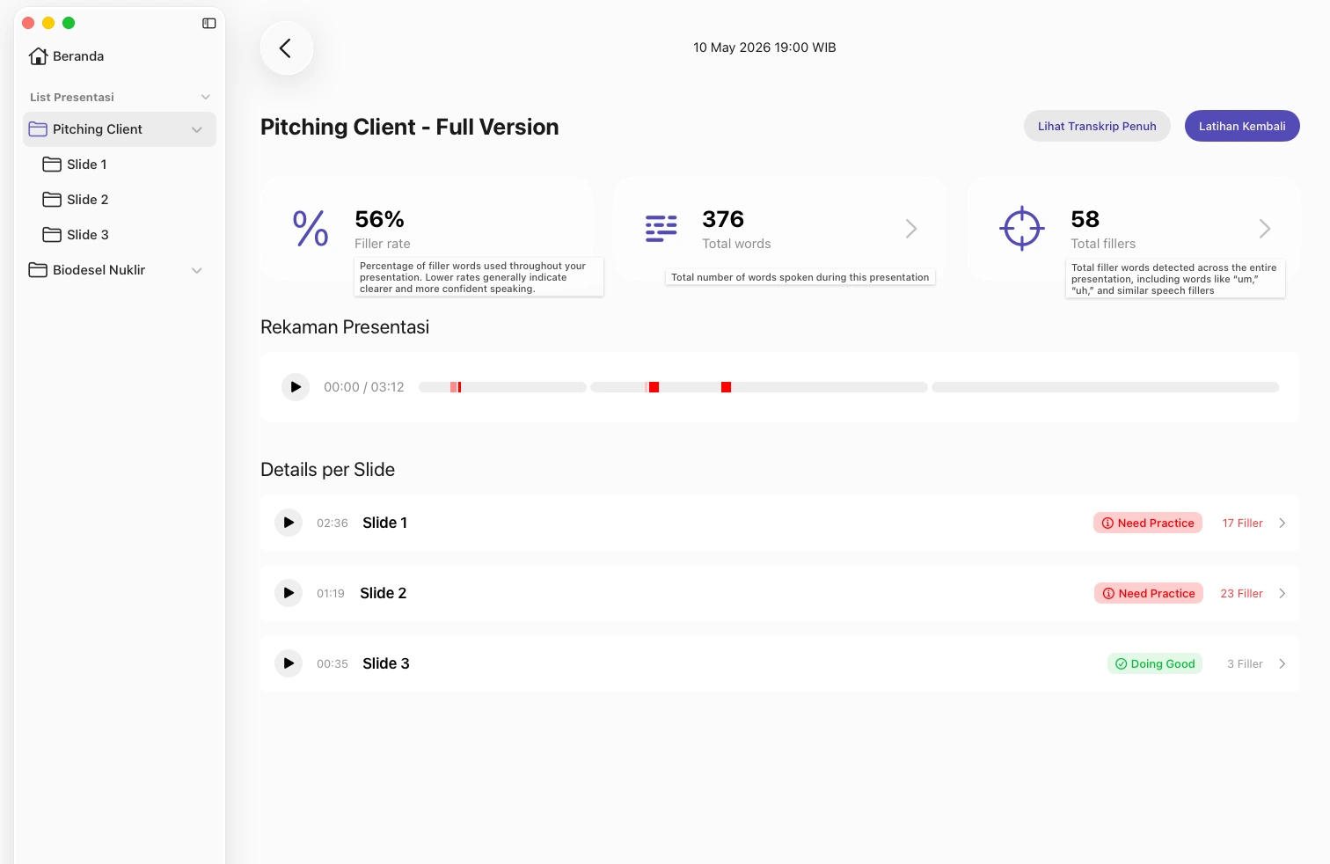Open Slide 1 row details chevron
Image resolution: width=1330 pixels, height=864 pixels.
(x=1282, y=523)
